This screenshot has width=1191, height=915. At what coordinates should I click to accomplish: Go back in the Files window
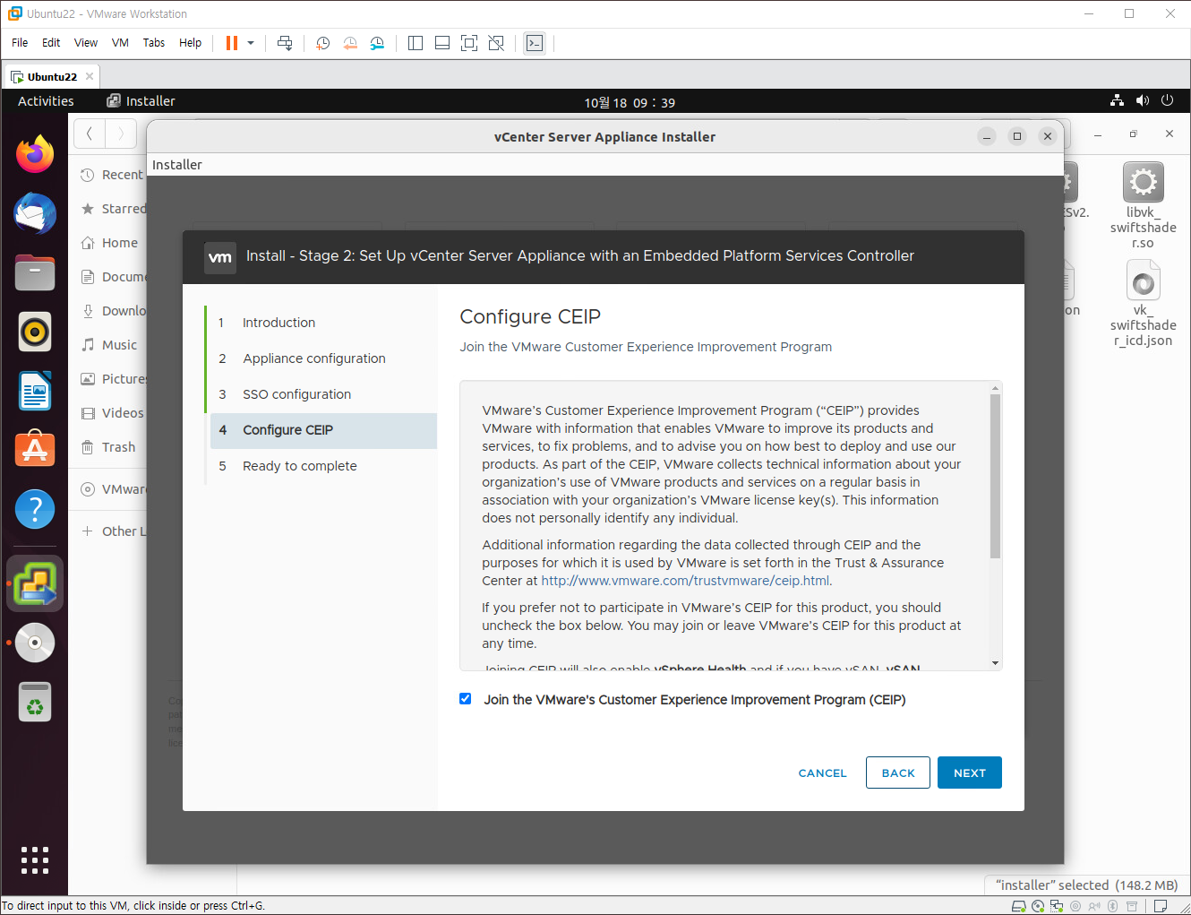[90, 134]
